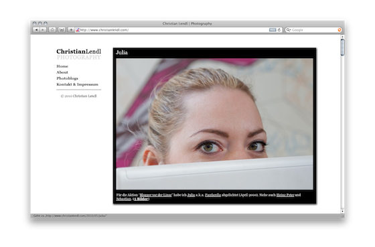Click the copyright 2010 Christian Lendl text

(79, 96)
